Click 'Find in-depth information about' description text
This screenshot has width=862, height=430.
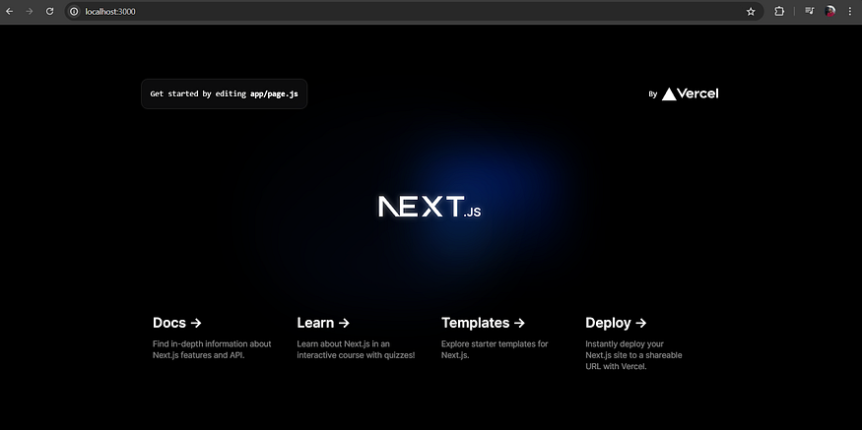[x=212, y=343]
